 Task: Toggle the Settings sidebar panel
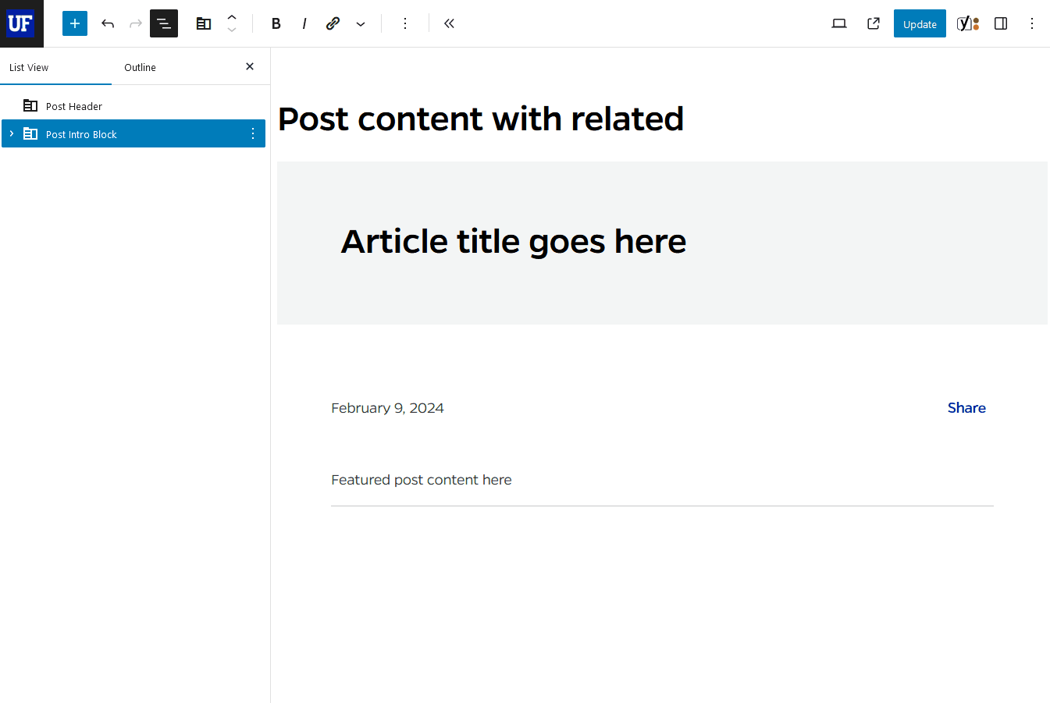click(x=1001, y=23)
